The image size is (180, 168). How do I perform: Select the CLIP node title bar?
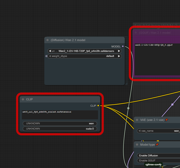tap(60, 99)
